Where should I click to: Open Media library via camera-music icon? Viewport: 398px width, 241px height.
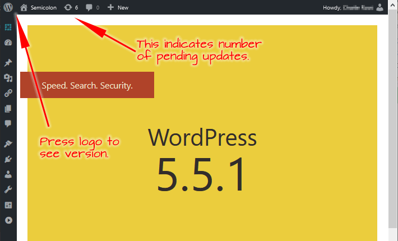8,78
